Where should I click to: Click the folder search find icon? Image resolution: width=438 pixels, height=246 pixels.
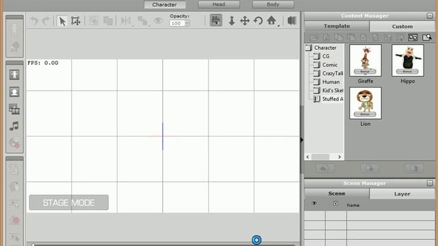click(427, 37)
